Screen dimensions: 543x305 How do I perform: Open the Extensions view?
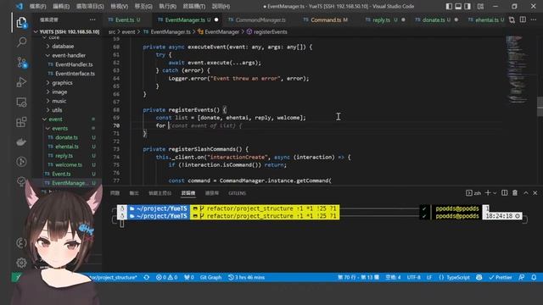21,122
